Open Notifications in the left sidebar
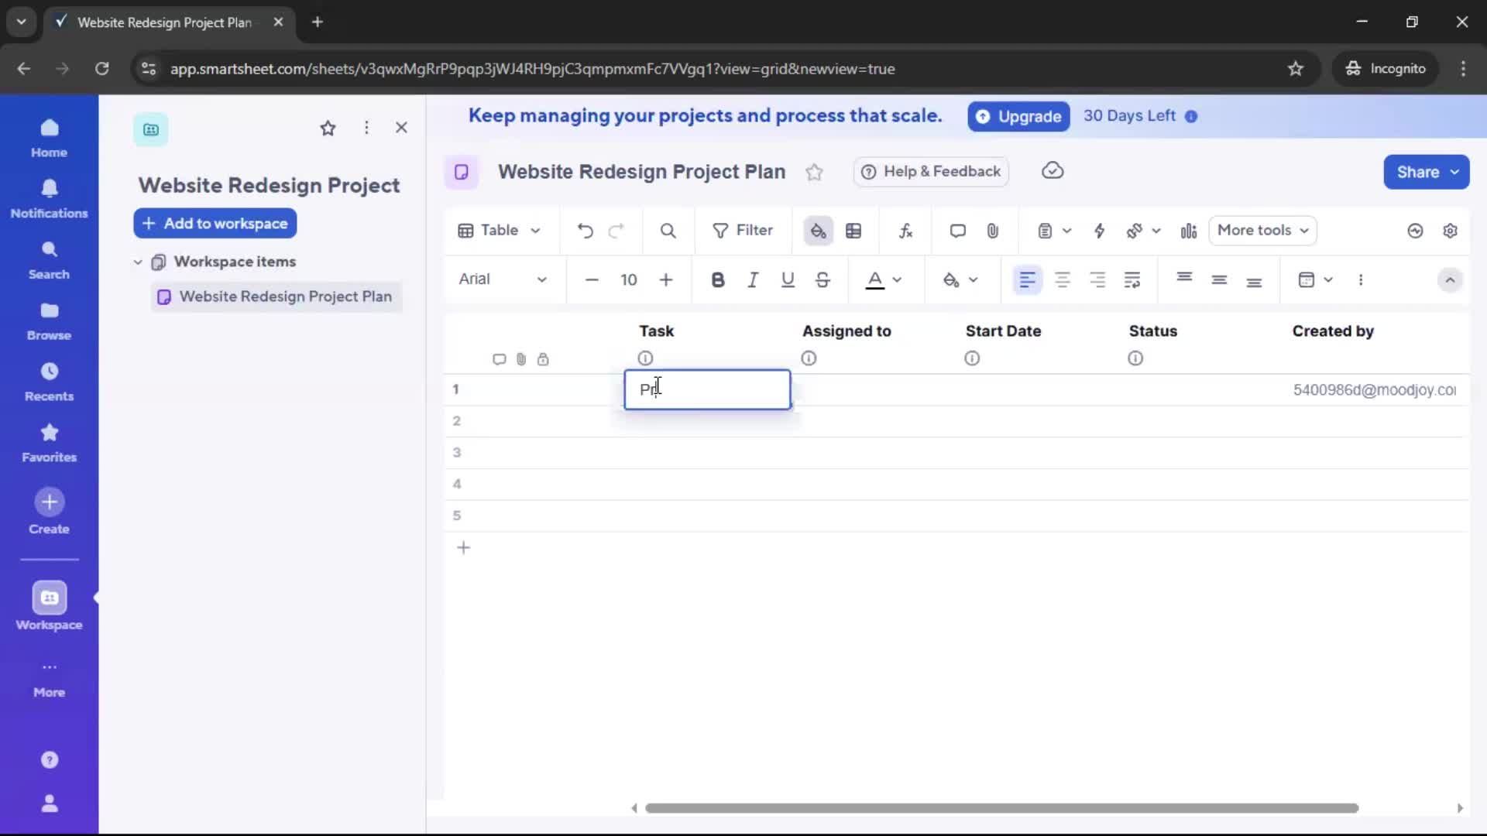The width and height of the screenshot is (1487, 836). (x=49, y=199)
